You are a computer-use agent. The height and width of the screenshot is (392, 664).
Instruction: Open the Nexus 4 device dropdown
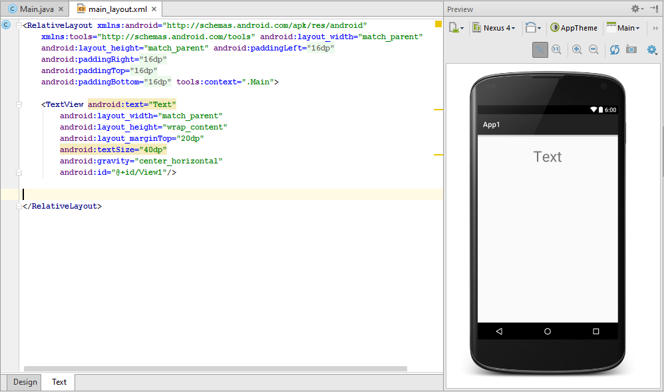coord(494,28)
